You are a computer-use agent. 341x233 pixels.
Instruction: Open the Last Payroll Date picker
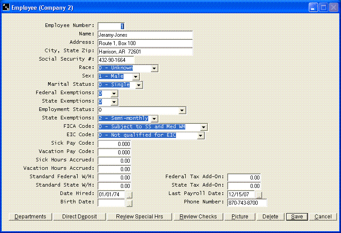point(259,195)
